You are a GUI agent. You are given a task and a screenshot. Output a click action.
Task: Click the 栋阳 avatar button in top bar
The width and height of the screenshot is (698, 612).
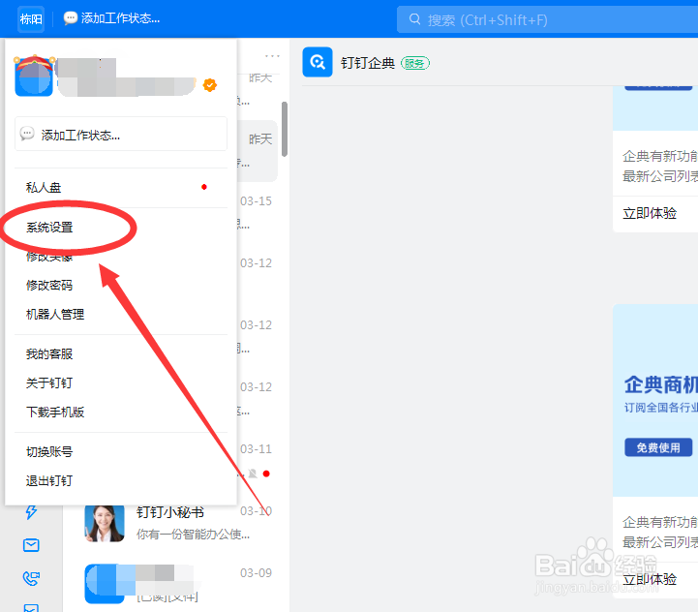pyautogui.click(x=31, y=19)
